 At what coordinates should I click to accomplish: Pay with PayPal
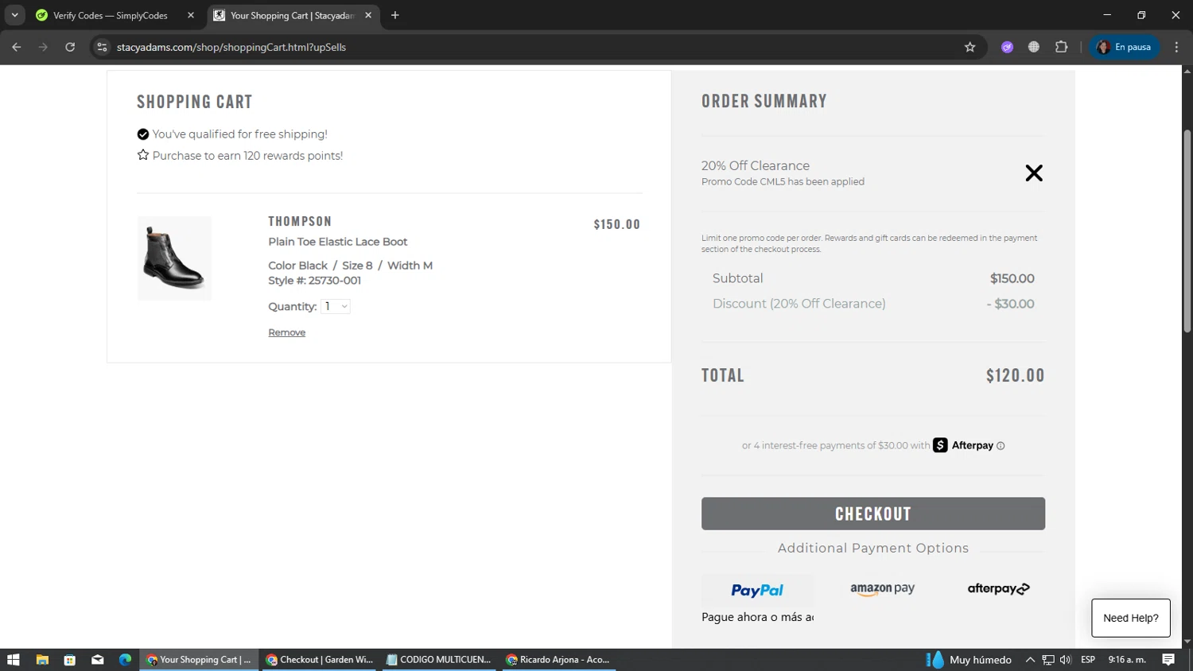tap(757, 590)
